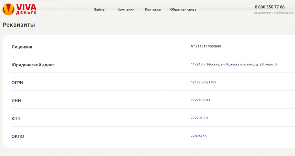Open the Компания menu item

126,10
